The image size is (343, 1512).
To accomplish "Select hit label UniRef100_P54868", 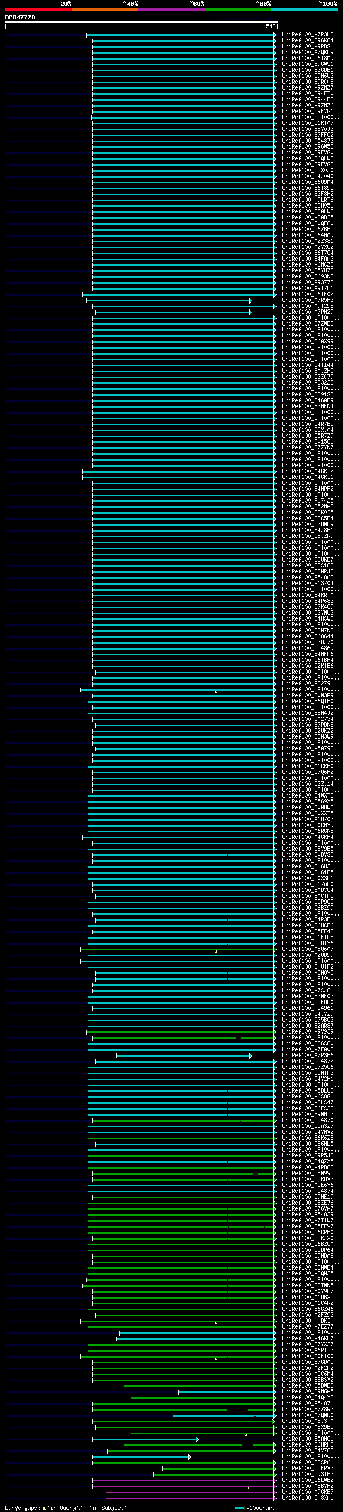I will (x=308, y=578).
